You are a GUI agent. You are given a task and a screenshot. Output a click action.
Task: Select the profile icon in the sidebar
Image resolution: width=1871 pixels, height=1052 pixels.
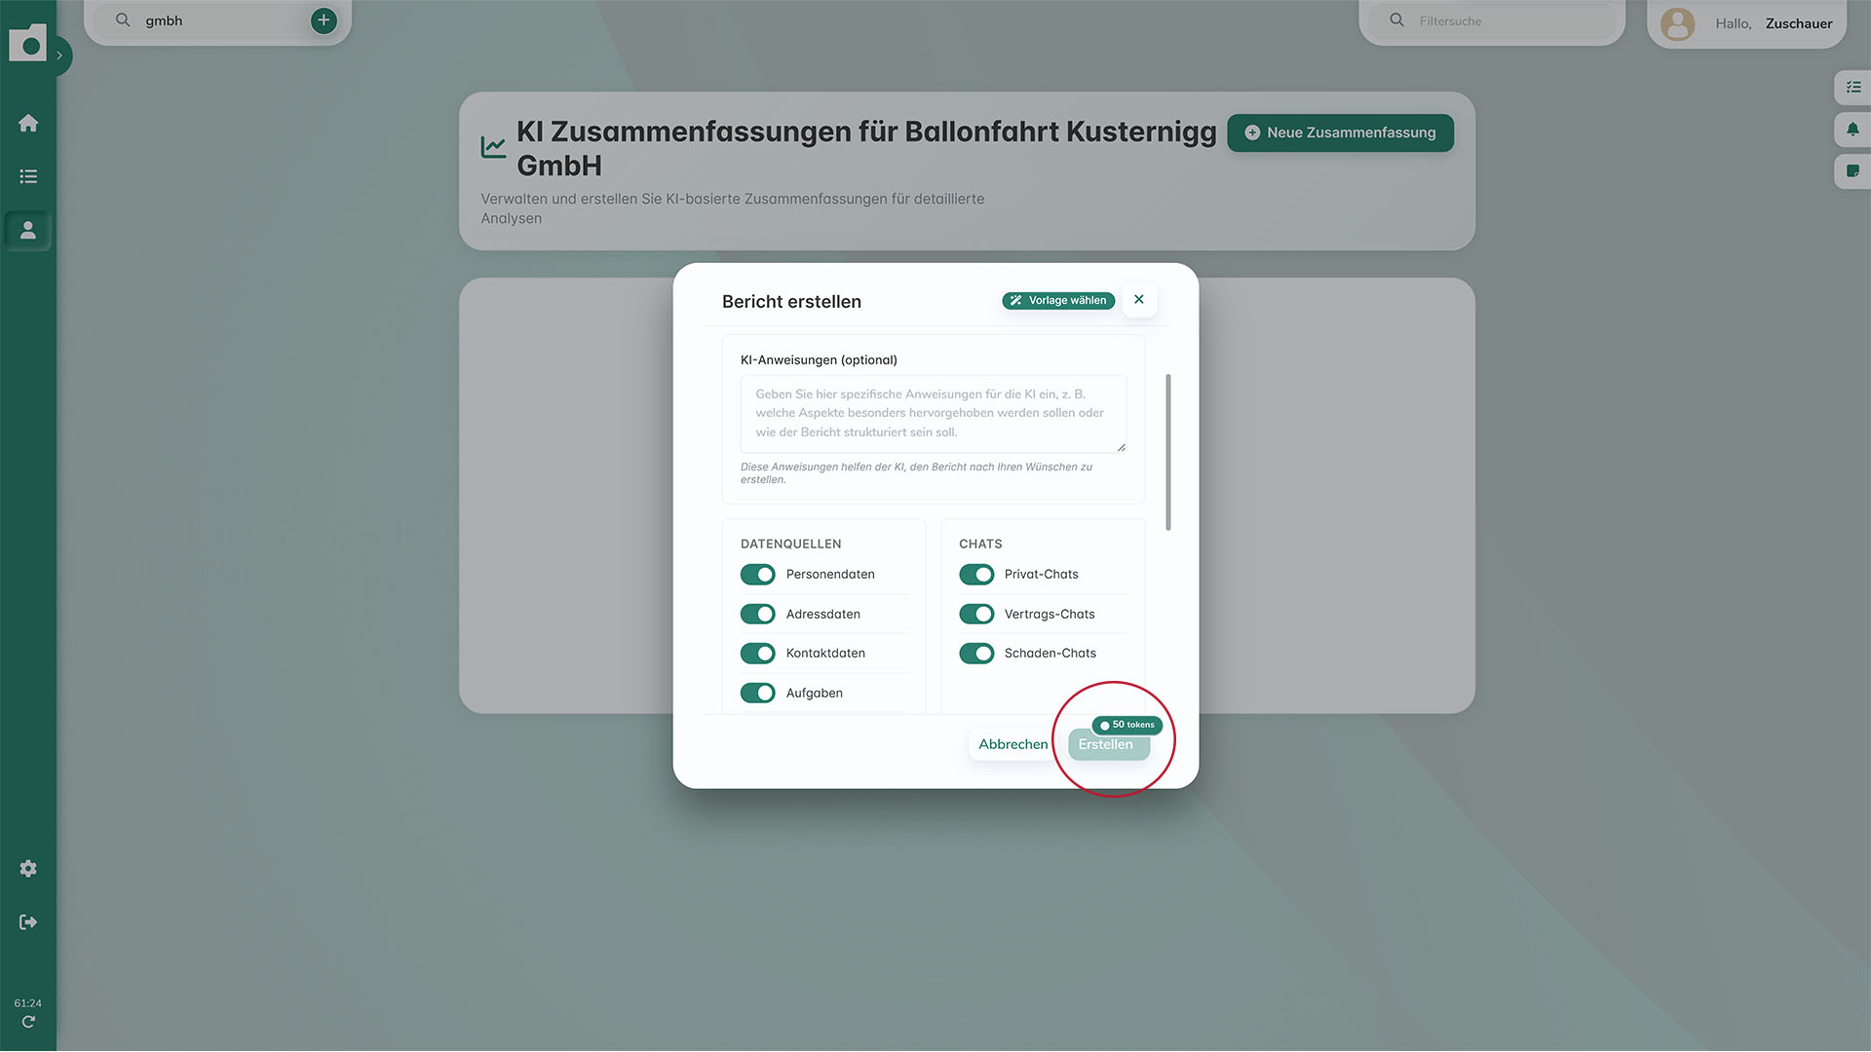pos(28,230)
